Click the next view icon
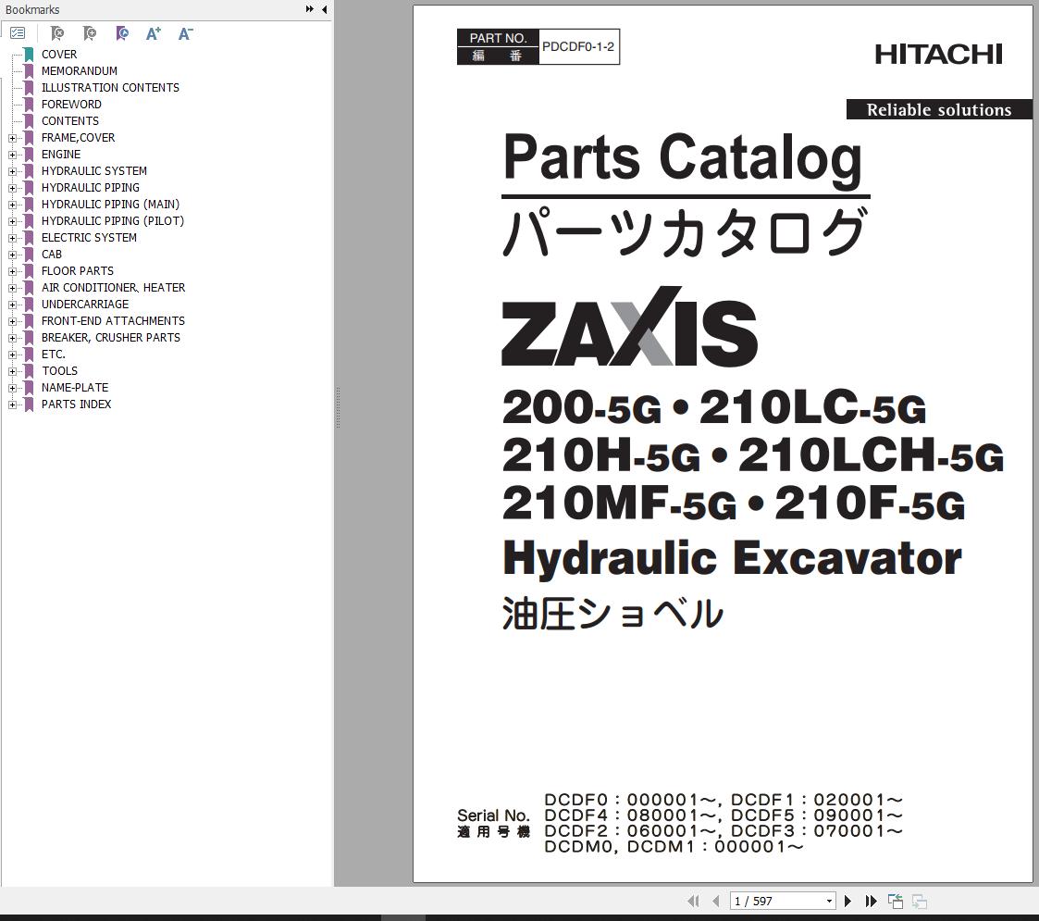Viewport: 1039px width, 921px height. (x=919, y=901)
